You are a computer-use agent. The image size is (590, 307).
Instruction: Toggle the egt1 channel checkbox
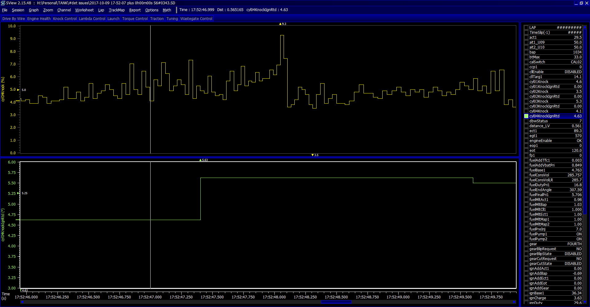click(x=526, y=136)
